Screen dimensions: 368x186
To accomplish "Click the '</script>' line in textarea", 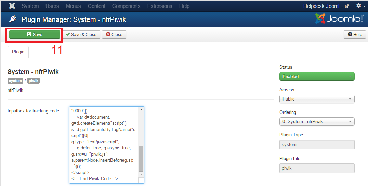I will coord(80,172).
